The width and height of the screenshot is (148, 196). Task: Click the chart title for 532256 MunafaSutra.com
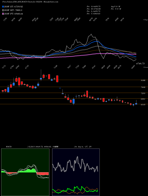point(30,2)
